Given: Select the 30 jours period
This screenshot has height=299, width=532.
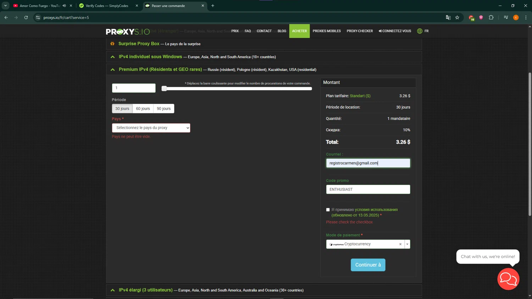Looking at the screenshot, I should 122,108.
